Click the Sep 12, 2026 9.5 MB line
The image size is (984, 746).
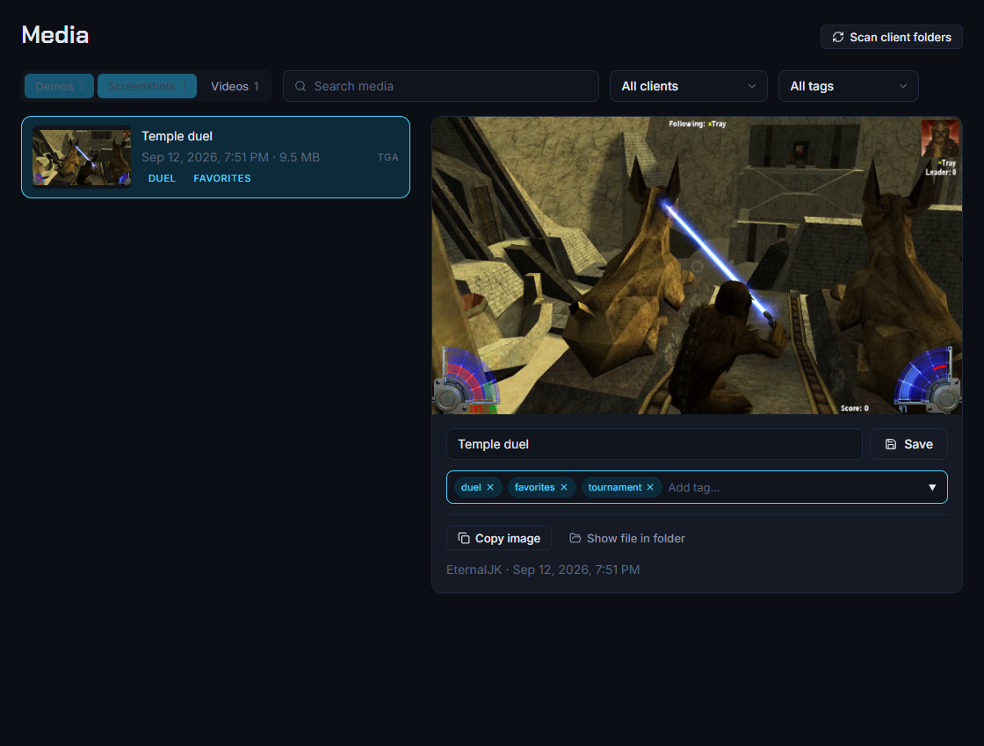click(230, 157)
